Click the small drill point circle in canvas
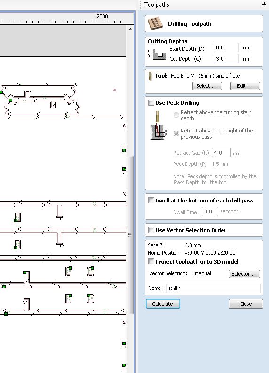The image size is (269, 373). coord(114,90)
